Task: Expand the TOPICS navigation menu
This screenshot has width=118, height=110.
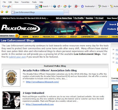Action: [62, 37]
